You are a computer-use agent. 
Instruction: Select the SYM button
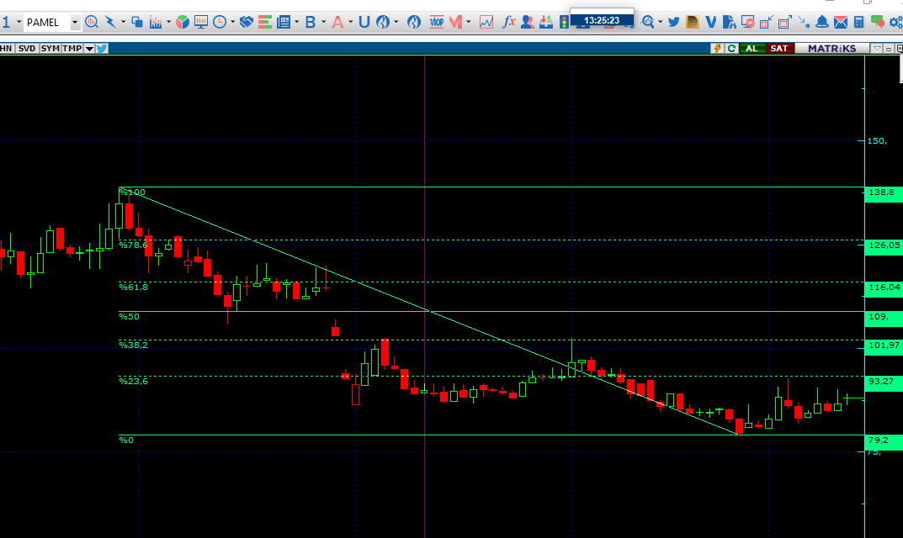coord(50,48)
